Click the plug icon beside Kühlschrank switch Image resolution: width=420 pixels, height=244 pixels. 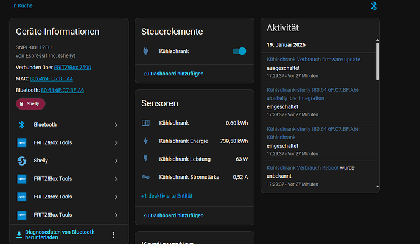pos(145,51)
